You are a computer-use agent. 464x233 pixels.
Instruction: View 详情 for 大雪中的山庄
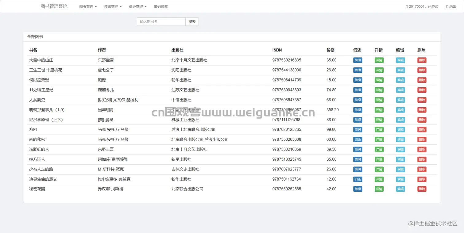click(379, 60)
